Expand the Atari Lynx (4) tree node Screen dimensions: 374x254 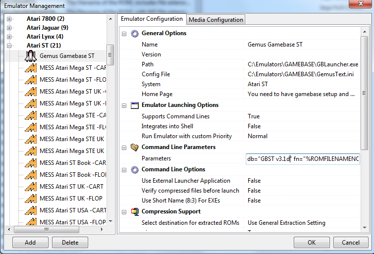pyautogui.click(x=9, y=37)
